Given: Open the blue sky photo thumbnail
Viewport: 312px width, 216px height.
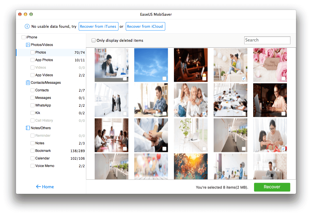Looking at the screenshot, I should click(151, 65).
